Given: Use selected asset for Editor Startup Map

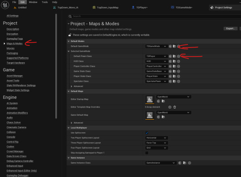Looking at the screenshot, I should pos(158,101).
